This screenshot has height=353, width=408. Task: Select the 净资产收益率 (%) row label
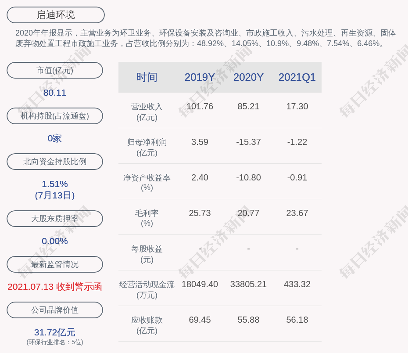click(147, 183)
